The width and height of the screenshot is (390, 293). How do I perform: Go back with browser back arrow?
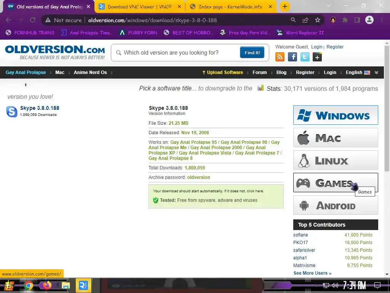8,20
